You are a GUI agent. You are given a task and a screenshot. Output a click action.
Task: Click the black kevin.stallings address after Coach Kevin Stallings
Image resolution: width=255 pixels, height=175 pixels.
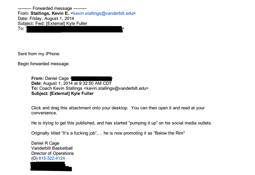tap(116, 88)
